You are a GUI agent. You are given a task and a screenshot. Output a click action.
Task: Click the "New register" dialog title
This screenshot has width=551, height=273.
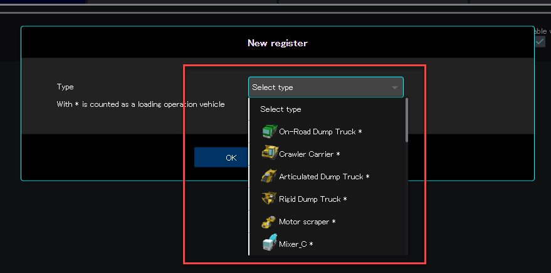pos(278,43)
